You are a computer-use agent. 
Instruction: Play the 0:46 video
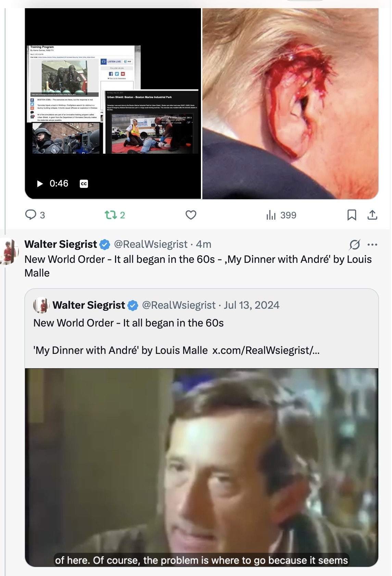(40, 184)
